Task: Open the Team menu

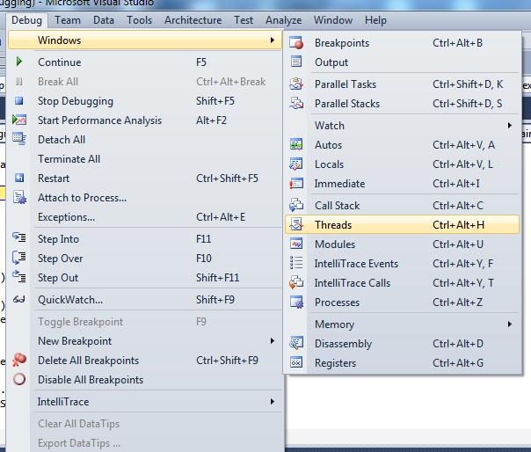Action: tap(68, 20)
